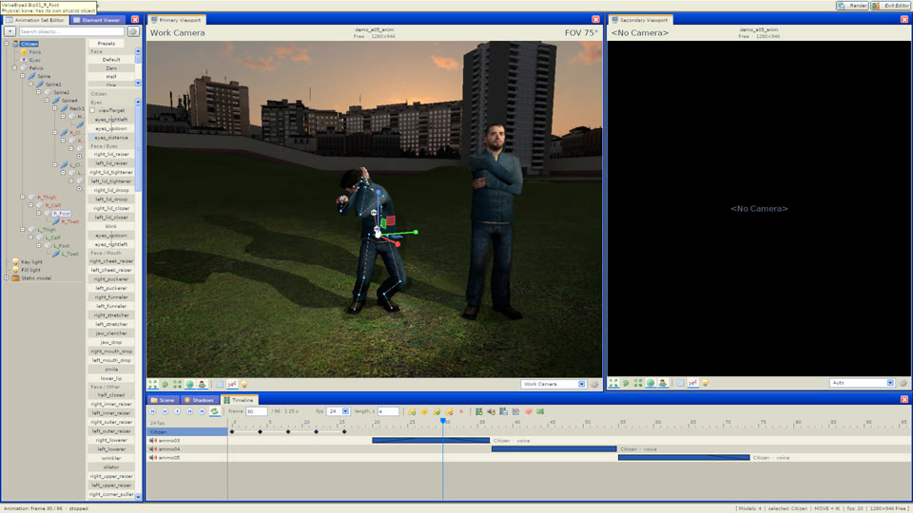Apply the Half preset

point(111,76)
